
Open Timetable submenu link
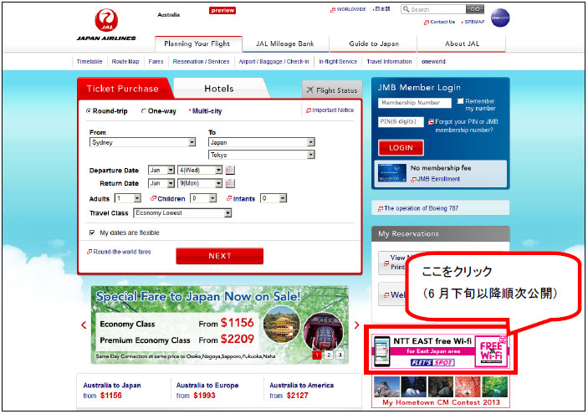coord(89,62)
